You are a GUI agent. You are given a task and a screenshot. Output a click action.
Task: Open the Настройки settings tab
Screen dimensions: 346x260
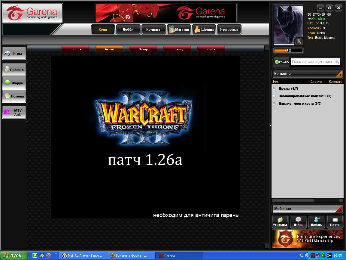tap(229, 29)
